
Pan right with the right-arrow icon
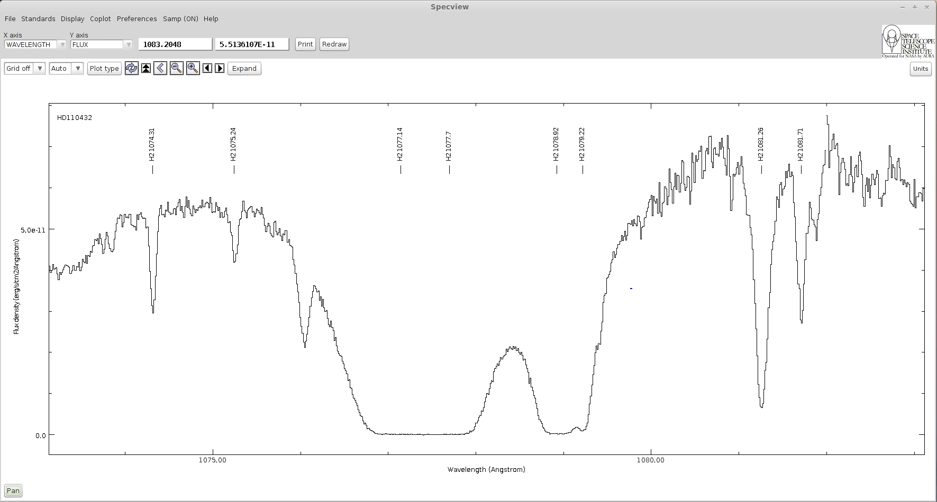coord(220,68)
